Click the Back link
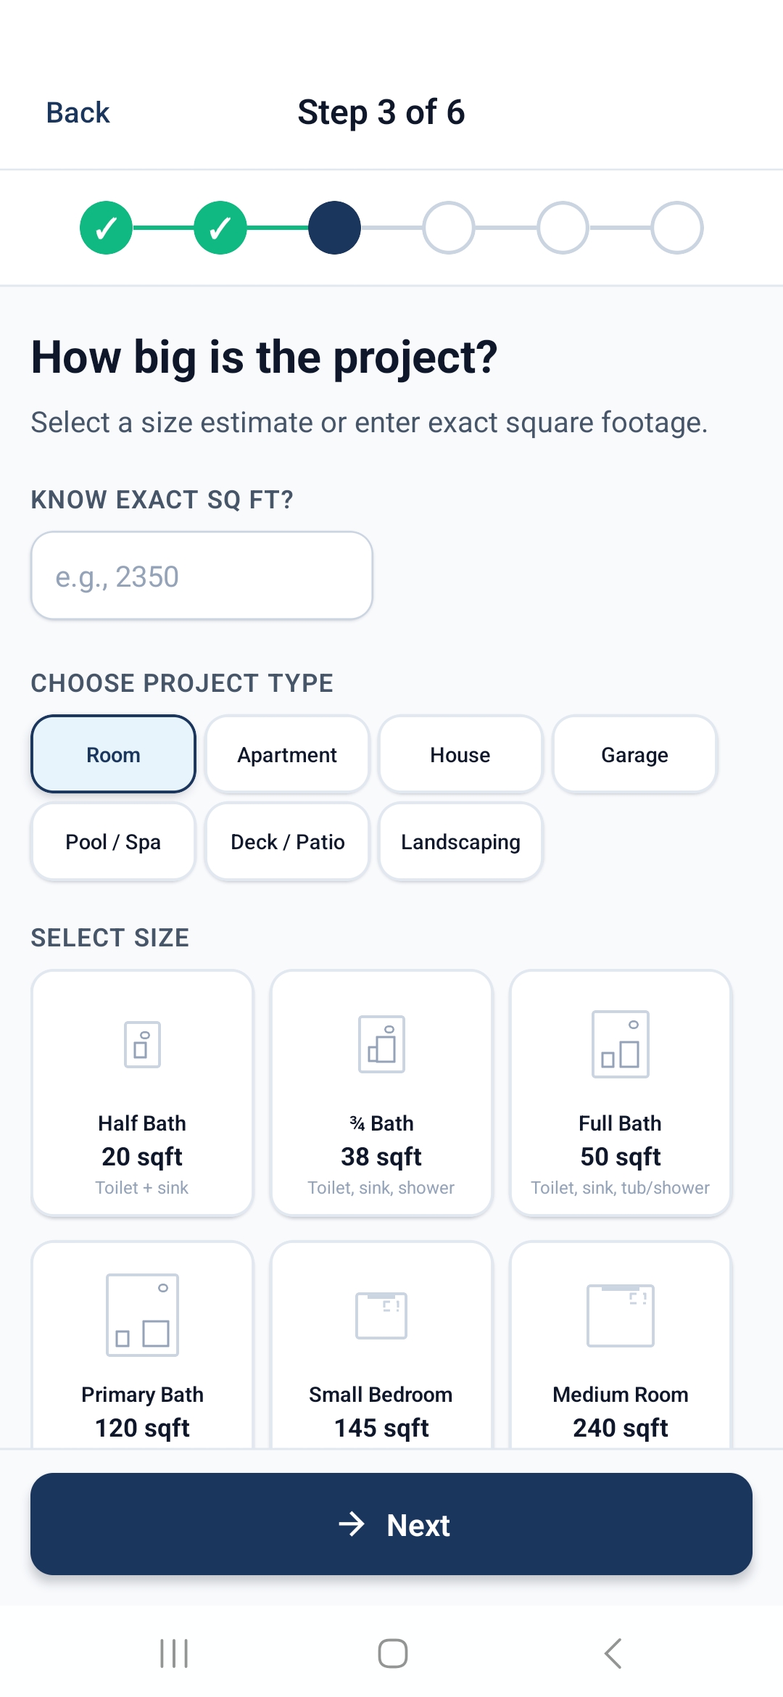 pyautogui.click(x=78, y=112)
